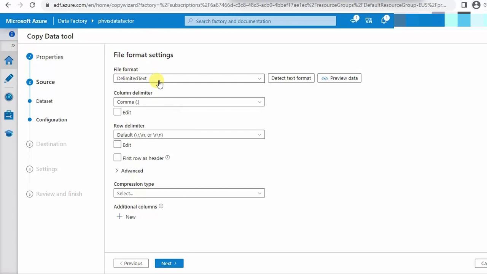This screenshot has height=274, width=487.
Task: Open the Home icon in left sidebar
Action: pyautogui.click(x=9, y=61)
